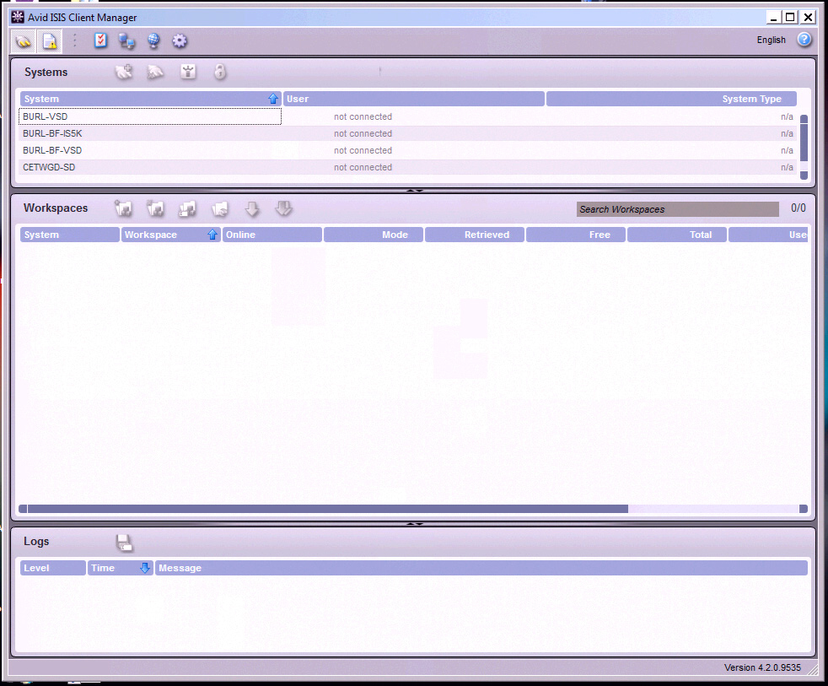Toggle the connection plug icon in top toolbar
Image resolution: width=828 pixels, height=686 pixels.
coord(24,41)
